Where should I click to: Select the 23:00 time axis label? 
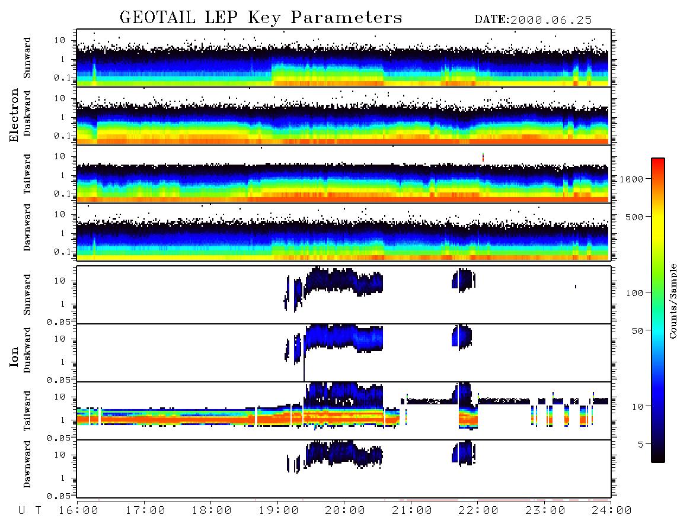pos(546,511)
